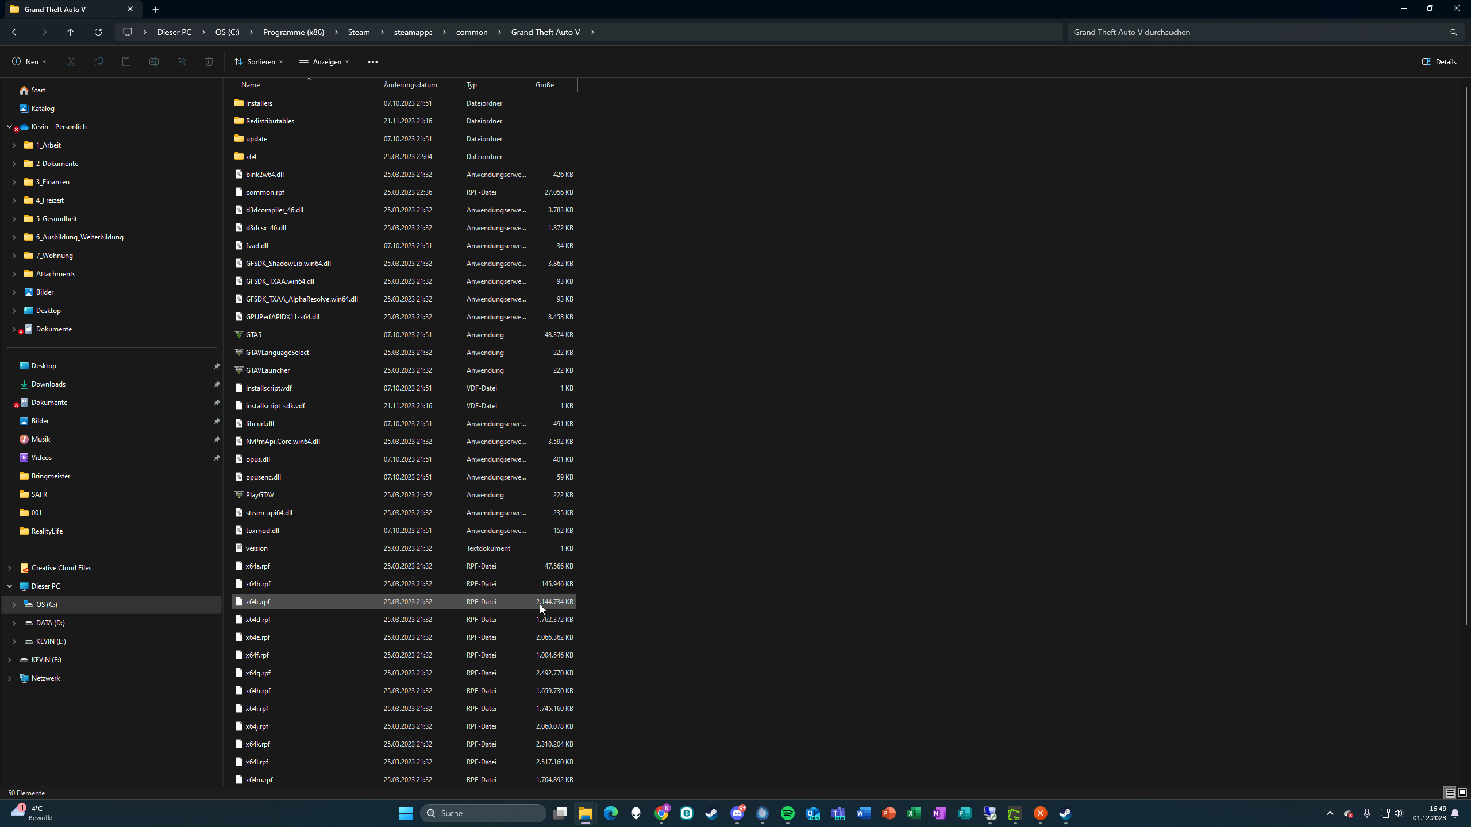Refresh the current folder view

(x=98, y=32)
